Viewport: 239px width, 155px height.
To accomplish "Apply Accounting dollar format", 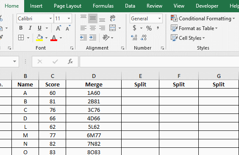I will pos(134,28).
